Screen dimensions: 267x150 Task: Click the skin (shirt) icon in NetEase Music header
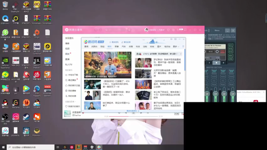coord(168,30)
